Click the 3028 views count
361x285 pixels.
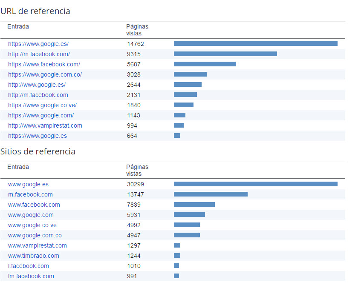(134, 74)
